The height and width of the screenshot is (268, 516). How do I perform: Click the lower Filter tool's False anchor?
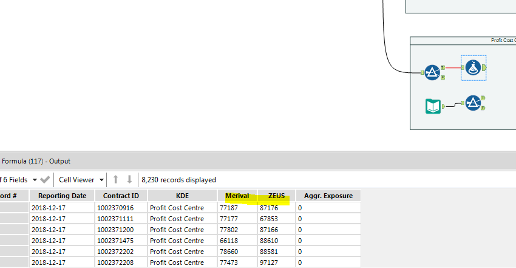[x=483, y=108]
